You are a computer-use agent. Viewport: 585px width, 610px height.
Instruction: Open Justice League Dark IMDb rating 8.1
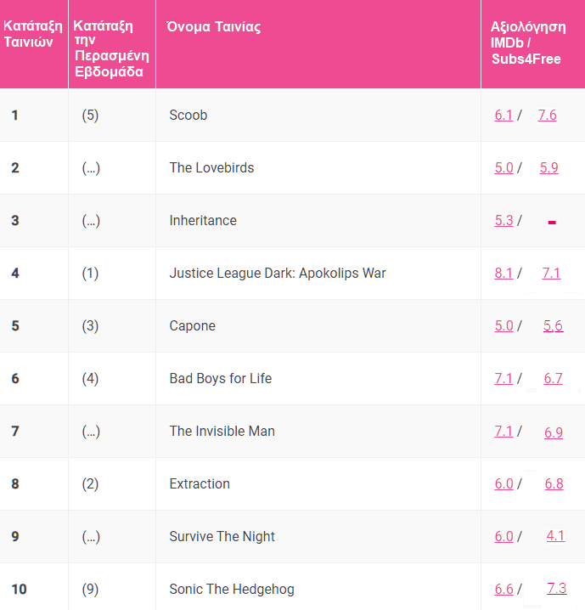pos(503,273)
